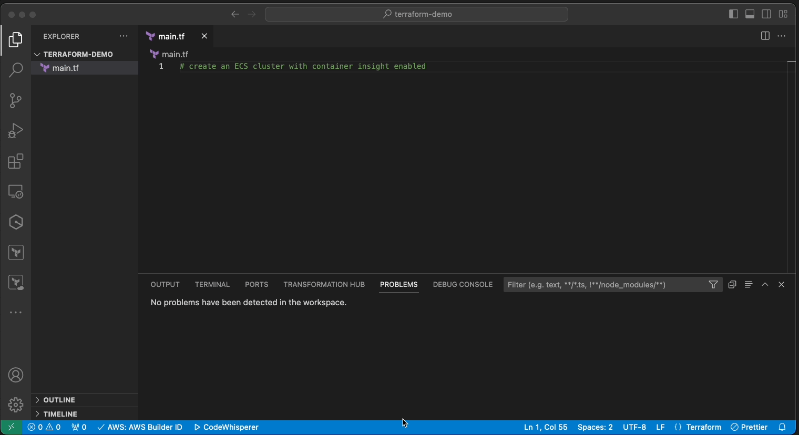
Task: Select the Terraform sidebar view
Action: pyautogui.click(x=15, y=252)
